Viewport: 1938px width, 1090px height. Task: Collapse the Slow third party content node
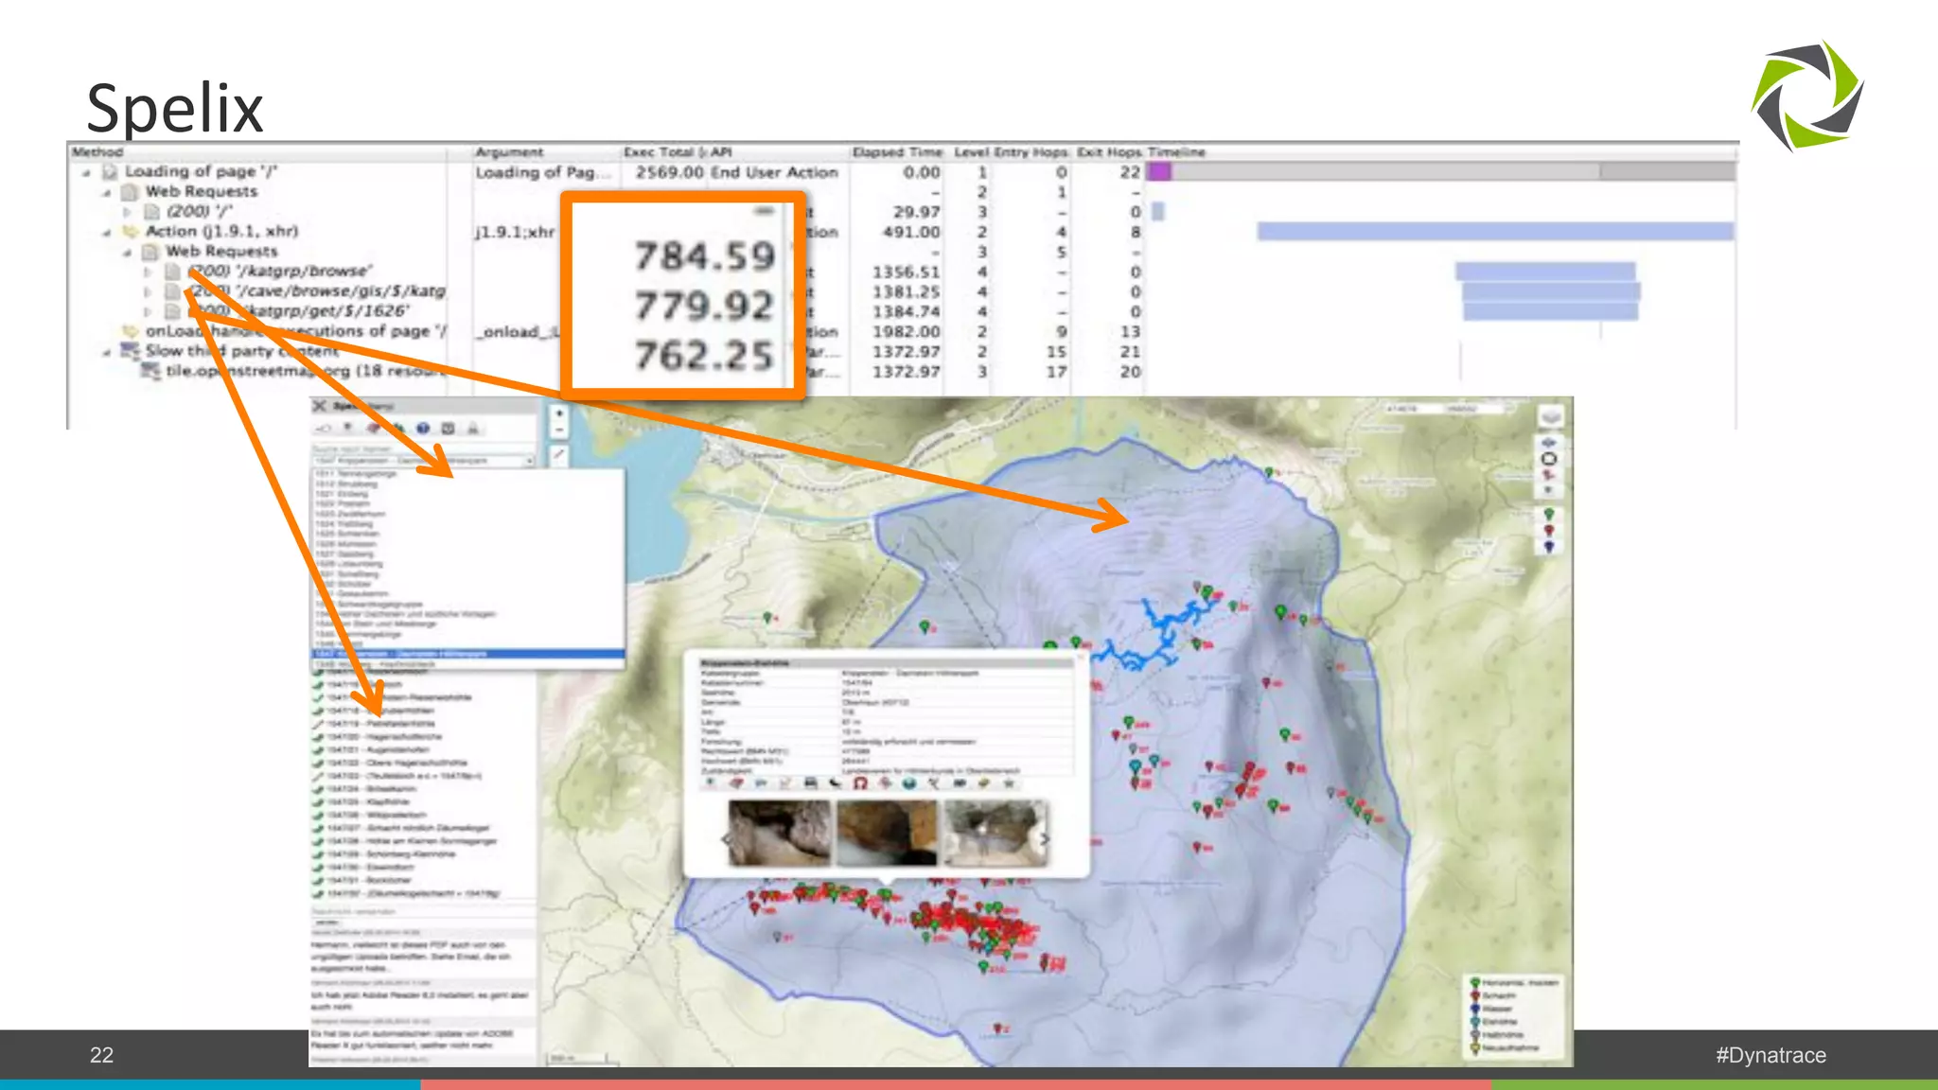106,351
